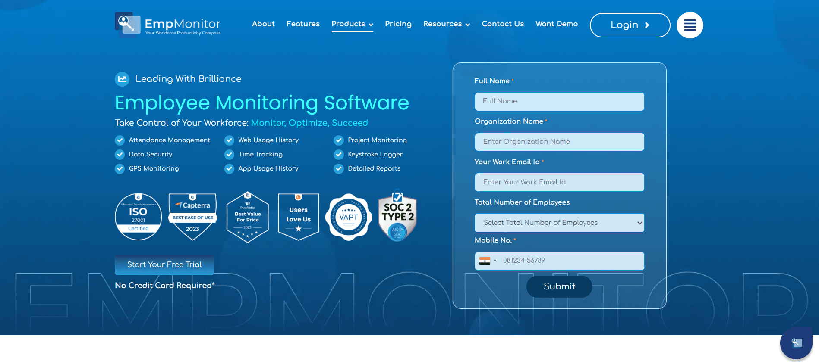Click the arrow icon in the Login button

[x=647, y=25]
